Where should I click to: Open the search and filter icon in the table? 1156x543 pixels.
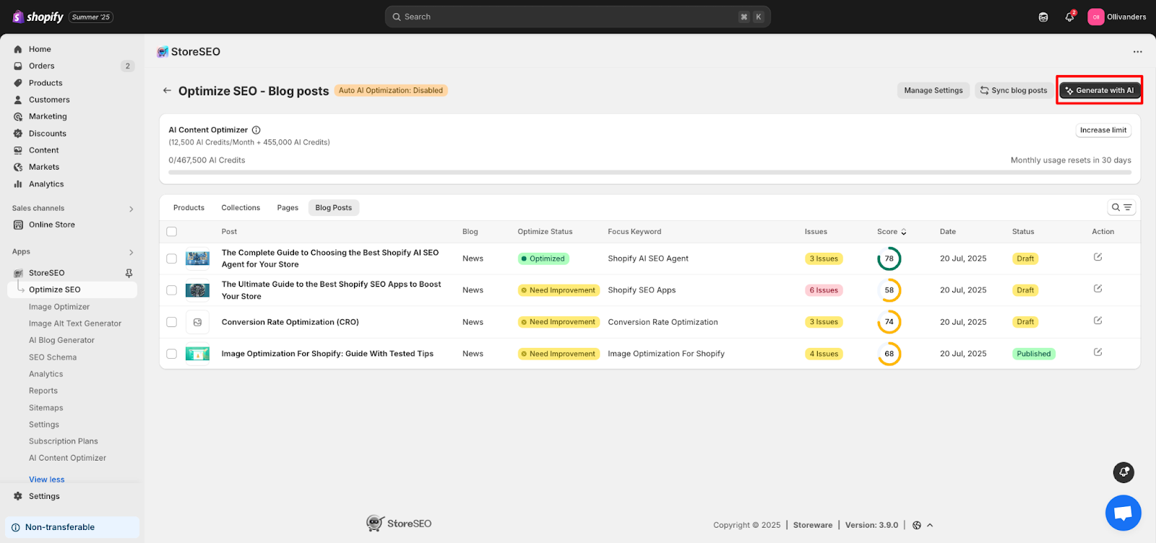(x=1122, y=207)
